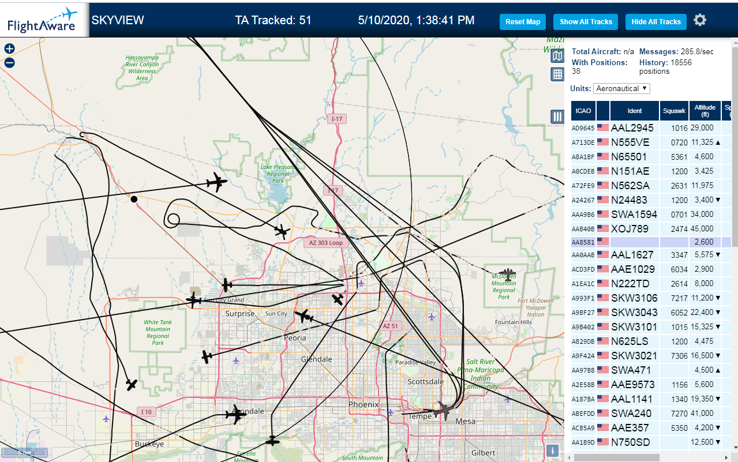Zoom in the map with plus button
738x462 pixels.
[x=9, y=49]
